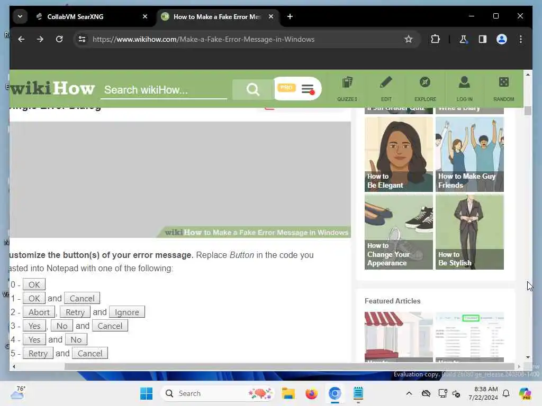The height and width of the screenshot is (406, 542).
Task: Open a Random wikiHow article
Action: pyautogui.click(x=504, y=89)
